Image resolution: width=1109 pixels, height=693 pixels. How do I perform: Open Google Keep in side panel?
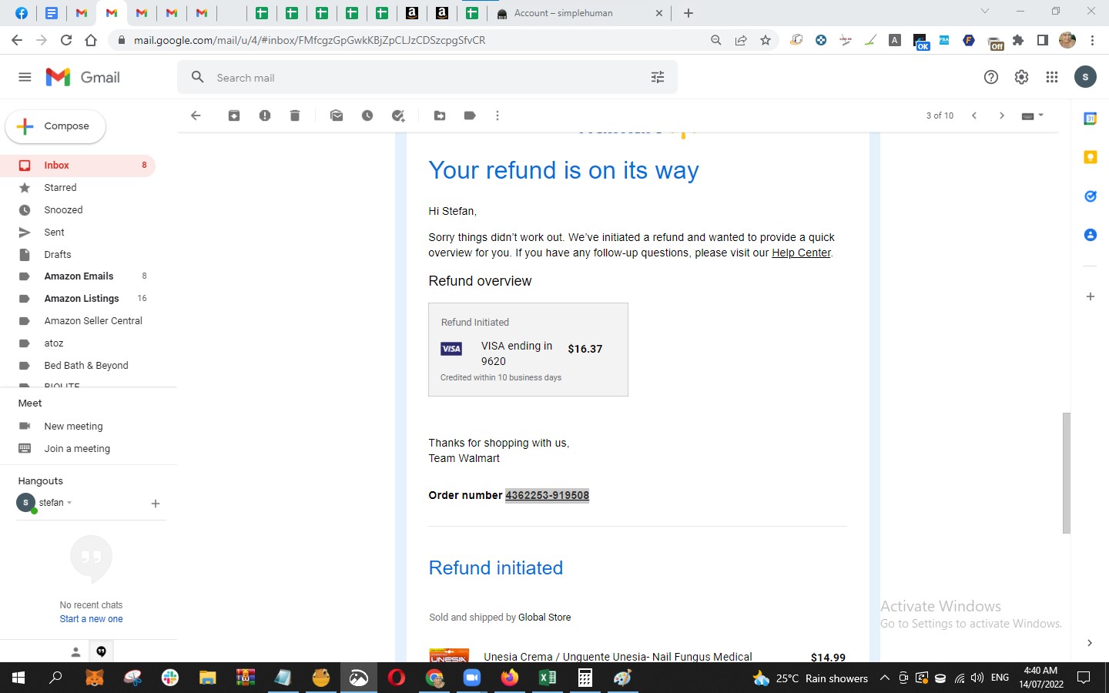[1091, 157]
